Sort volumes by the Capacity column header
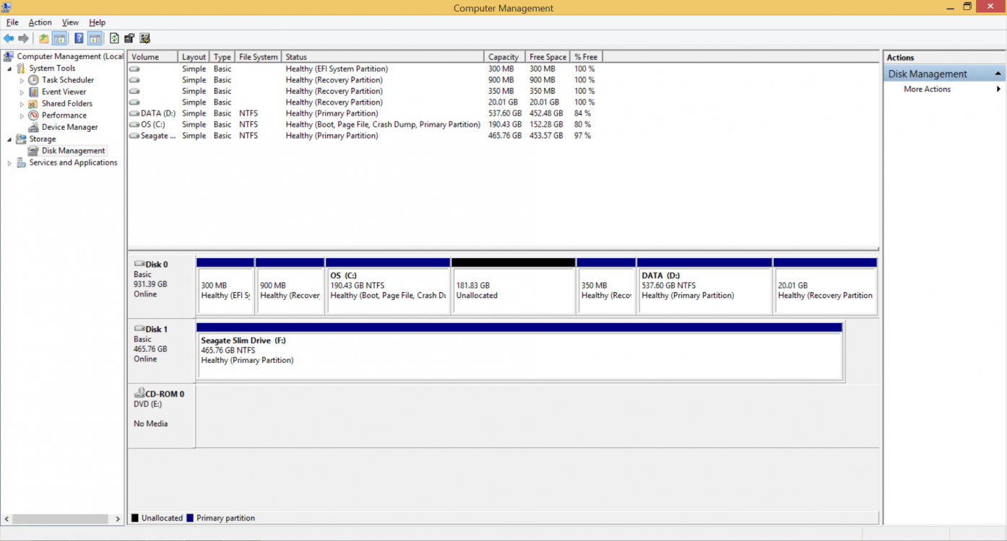 click(503, 56)
